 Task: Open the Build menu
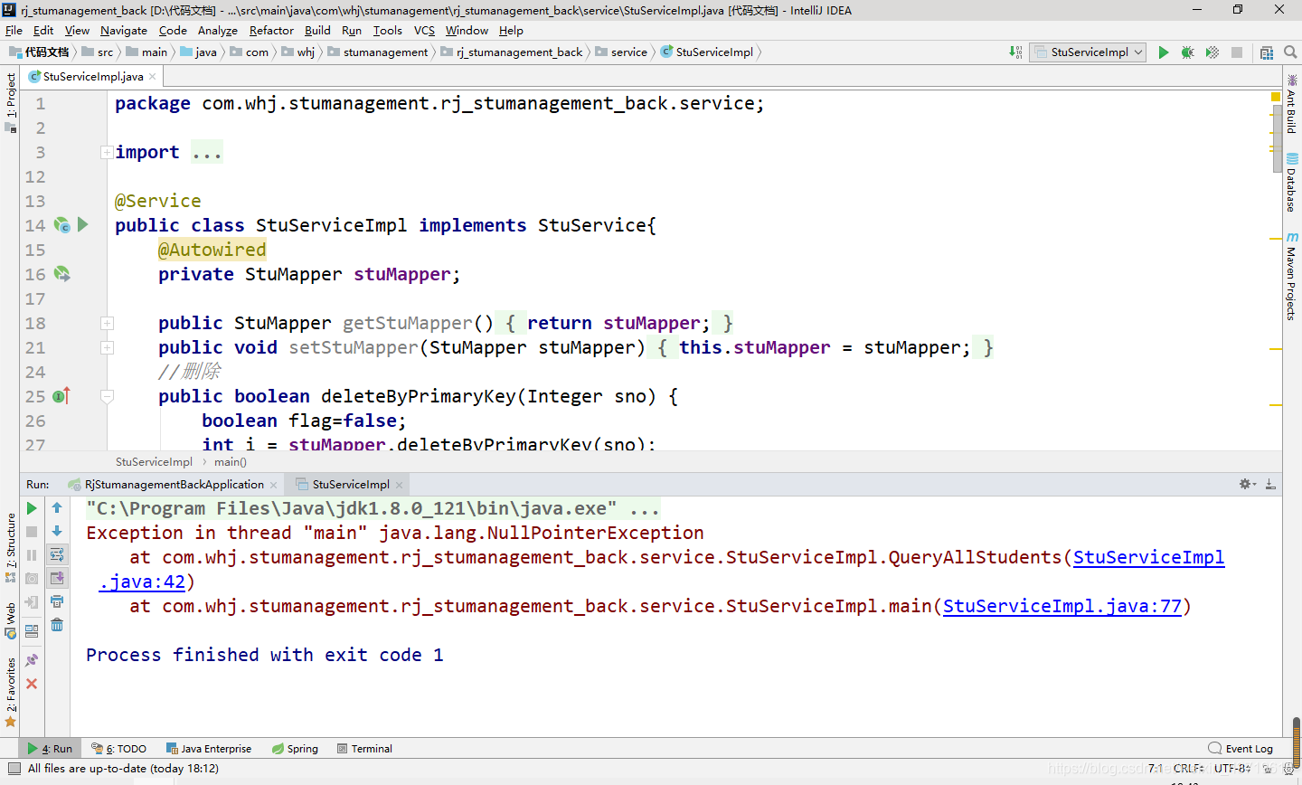(317, 30)
